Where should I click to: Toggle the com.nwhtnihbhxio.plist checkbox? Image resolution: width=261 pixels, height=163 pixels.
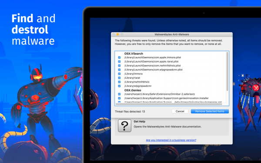tap(119, 66)
